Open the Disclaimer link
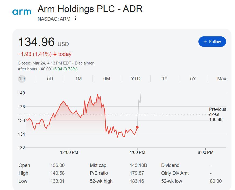Viewport: 235px width, 190px height. (x=84, y=63)
